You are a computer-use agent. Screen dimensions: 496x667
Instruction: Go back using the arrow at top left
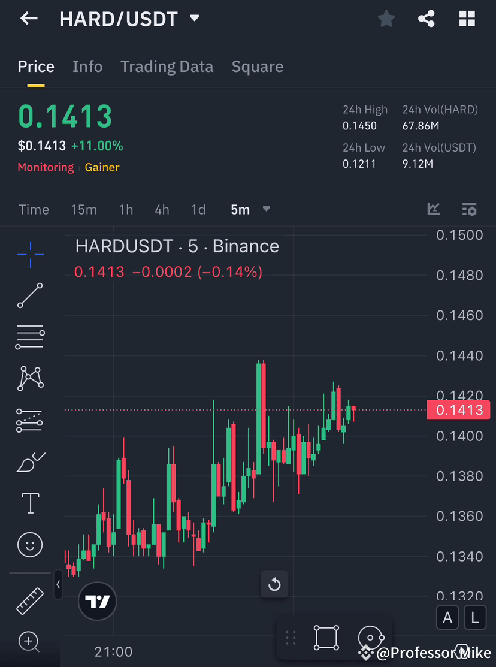point(29,19)
